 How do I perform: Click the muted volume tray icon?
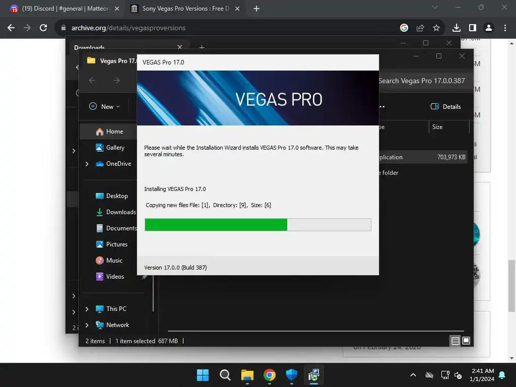(x=458, y=375)
